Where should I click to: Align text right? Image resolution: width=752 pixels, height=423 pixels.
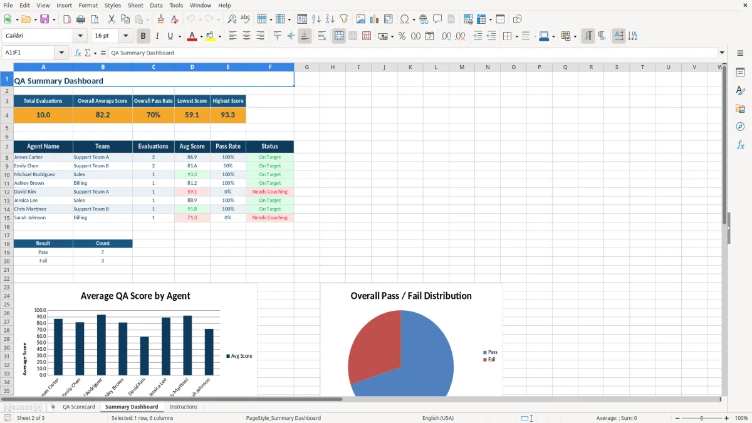260,36
